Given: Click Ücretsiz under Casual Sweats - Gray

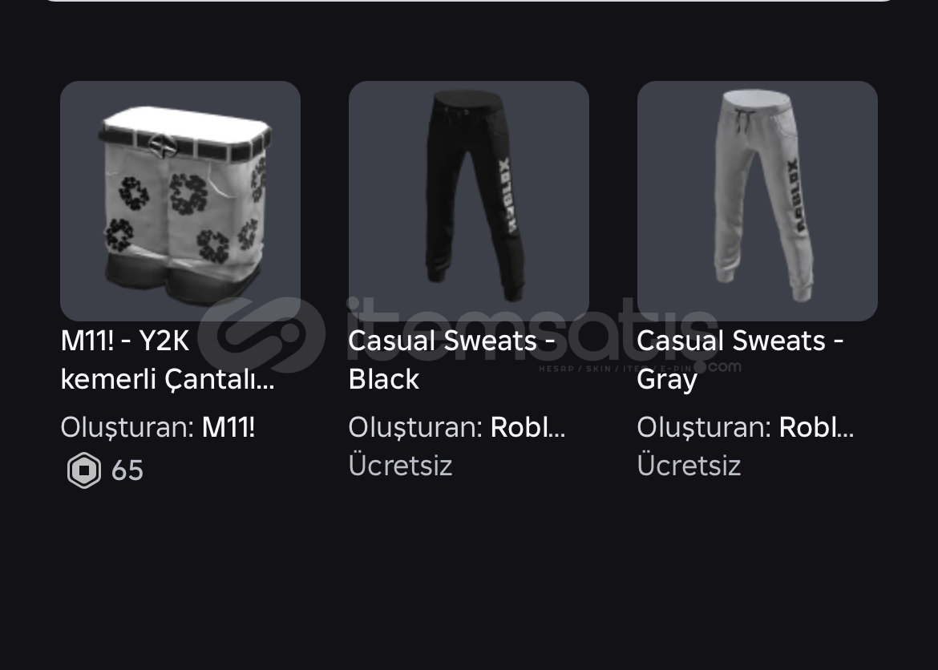Looking at the screenshot, I should (689, 466).
